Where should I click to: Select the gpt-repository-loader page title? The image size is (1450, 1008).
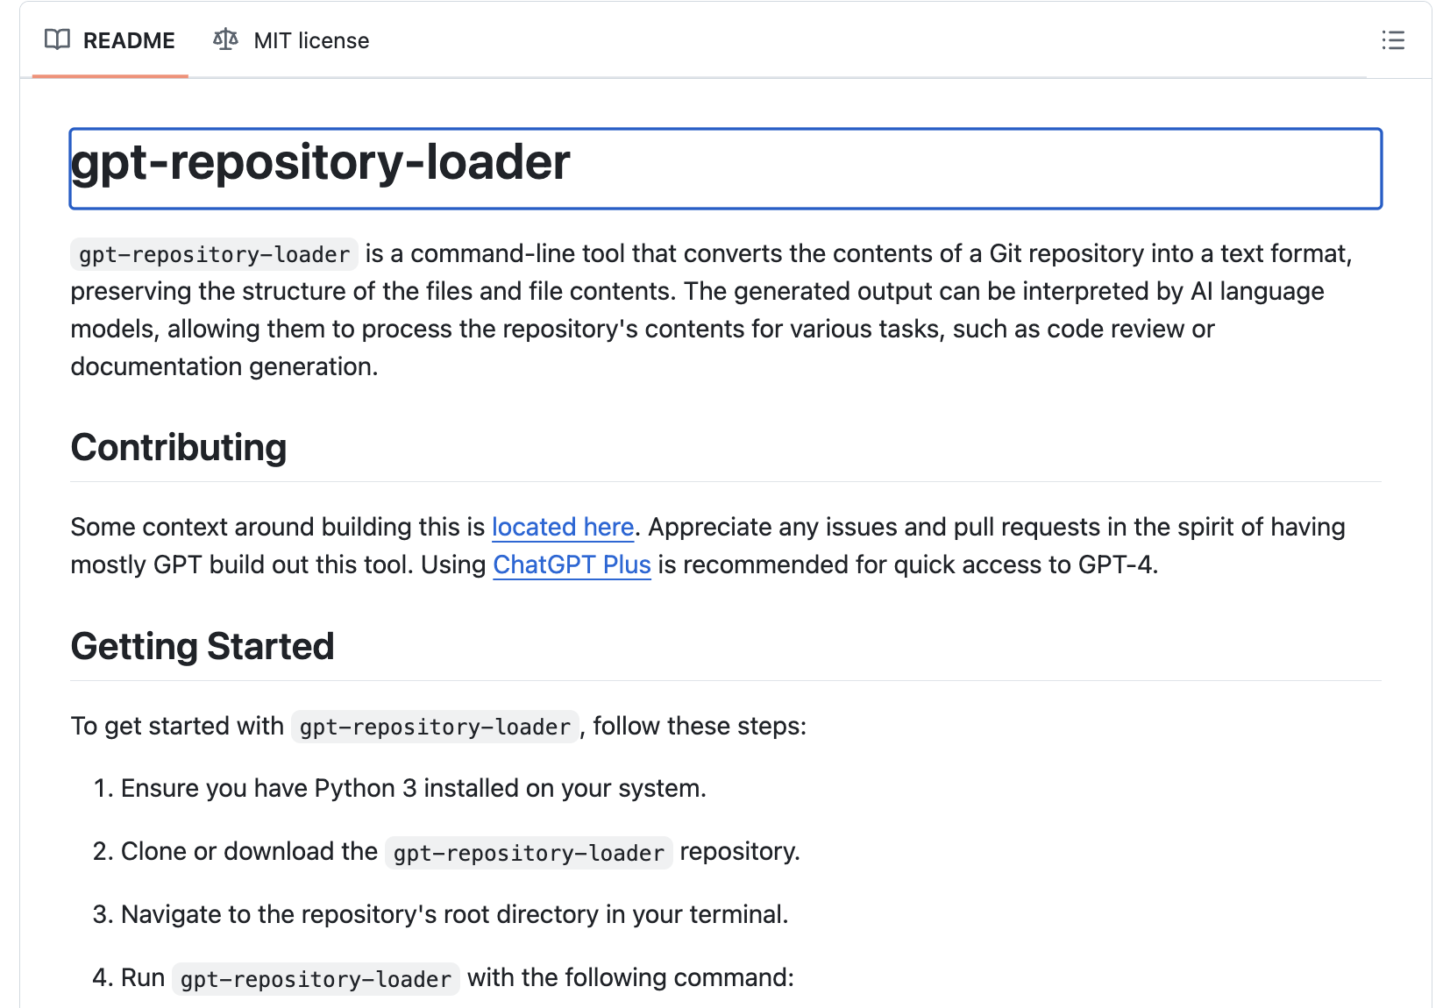pos(319,162)
